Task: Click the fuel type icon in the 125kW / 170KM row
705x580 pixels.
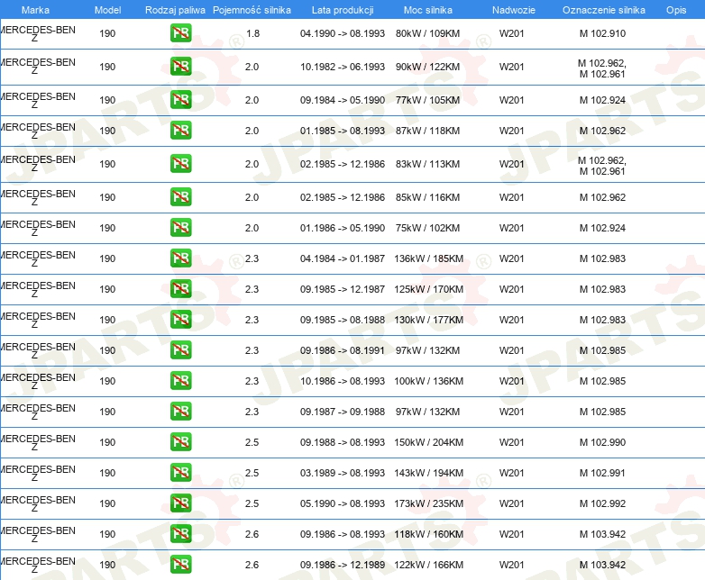Action: [180, 288]
